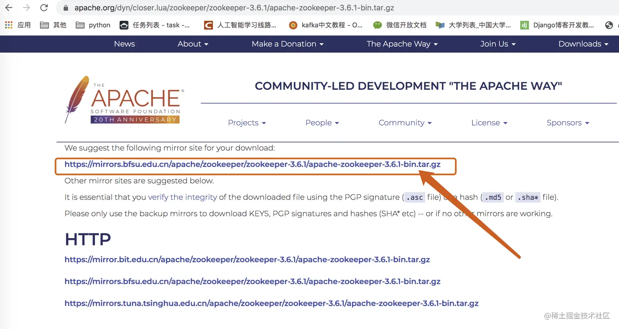The height and width of the screenshot is (329, 619).
Task: Open the python bookmark folder
Action: pyautogui.click(x=93, y=25)
